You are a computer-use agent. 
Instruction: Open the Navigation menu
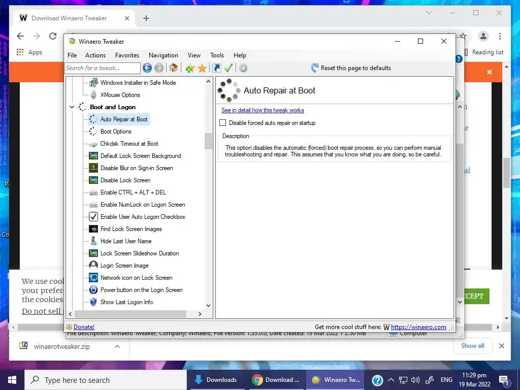[x=163, y=55]
